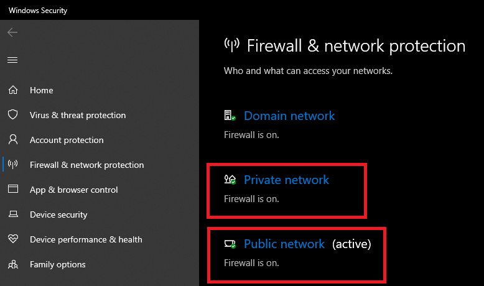Open App & browser control section
Image resolution: width=484 pixels, height=286 pixels.
click(x=73, y=190)
